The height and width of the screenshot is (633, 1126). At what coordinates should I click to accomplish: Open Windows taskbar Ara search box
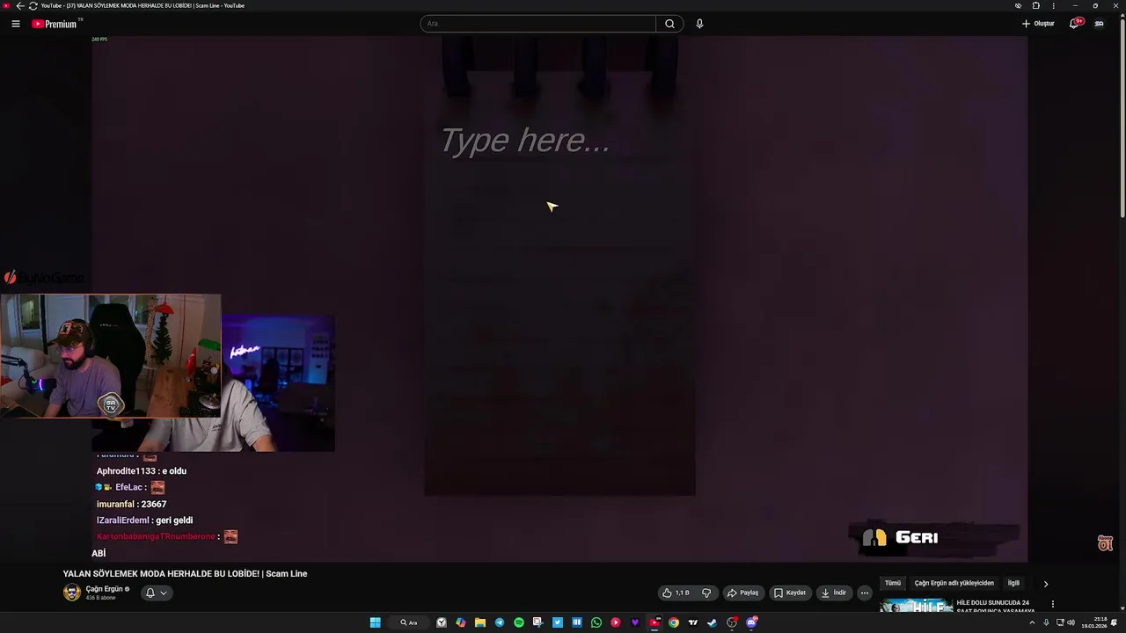pyautogui.click(x=409, y=622)
